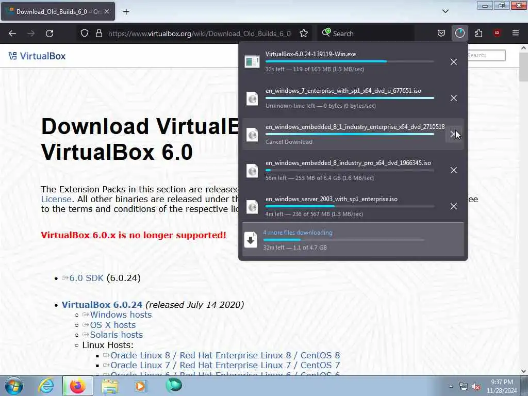This screenshot has width=528, height=396.
Task: Click the VirtualBox exe file icon in downloads
Action: click(252, 62)
